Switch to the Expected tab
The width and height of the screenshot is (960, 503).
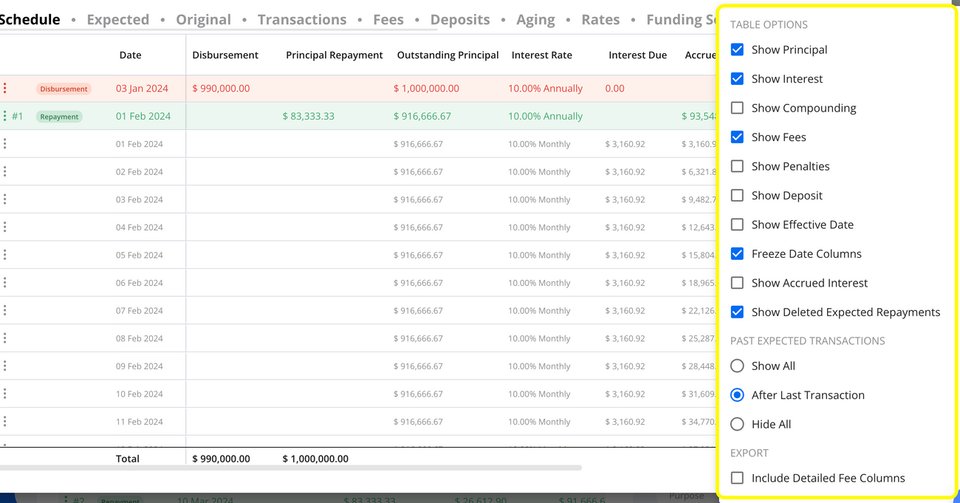click(118, 19)
